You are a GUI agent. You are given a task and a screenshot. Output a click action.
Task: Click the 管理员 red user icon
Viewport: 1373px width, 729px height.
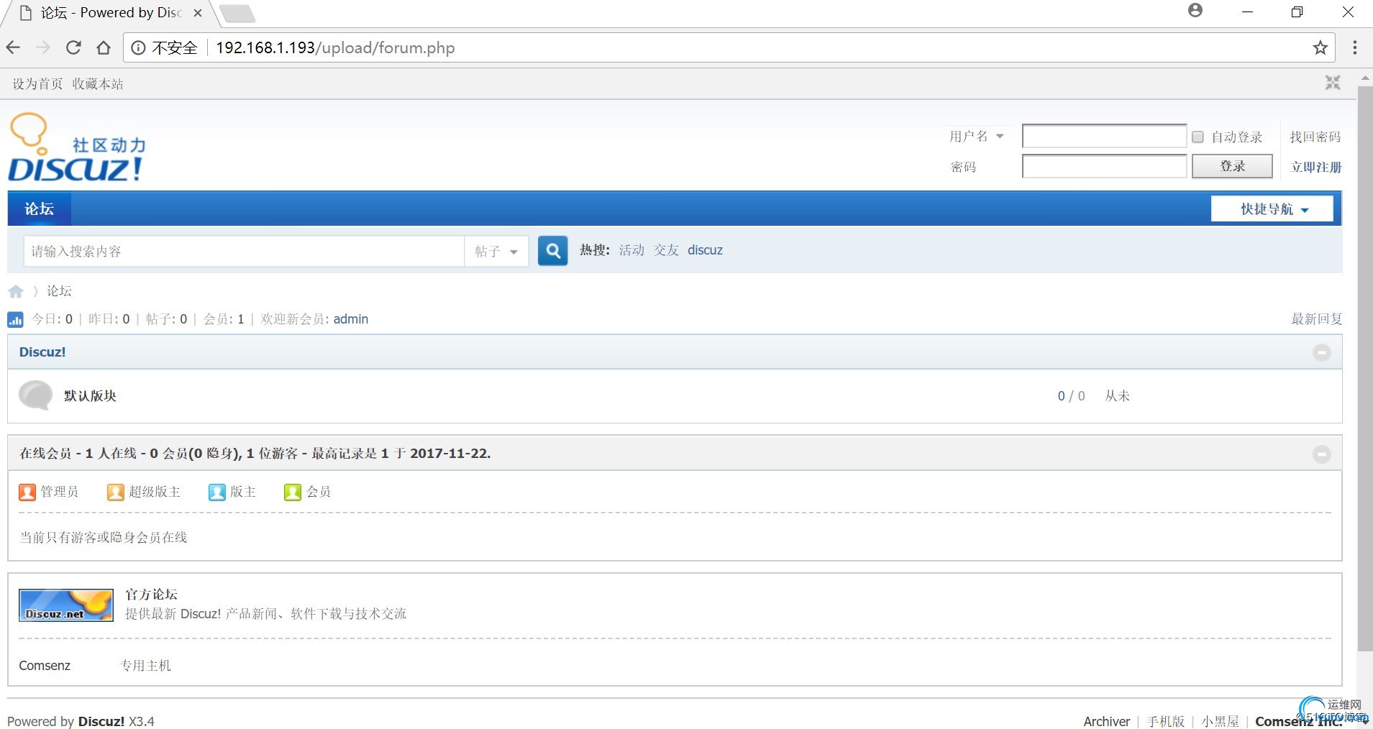point(27,492)
